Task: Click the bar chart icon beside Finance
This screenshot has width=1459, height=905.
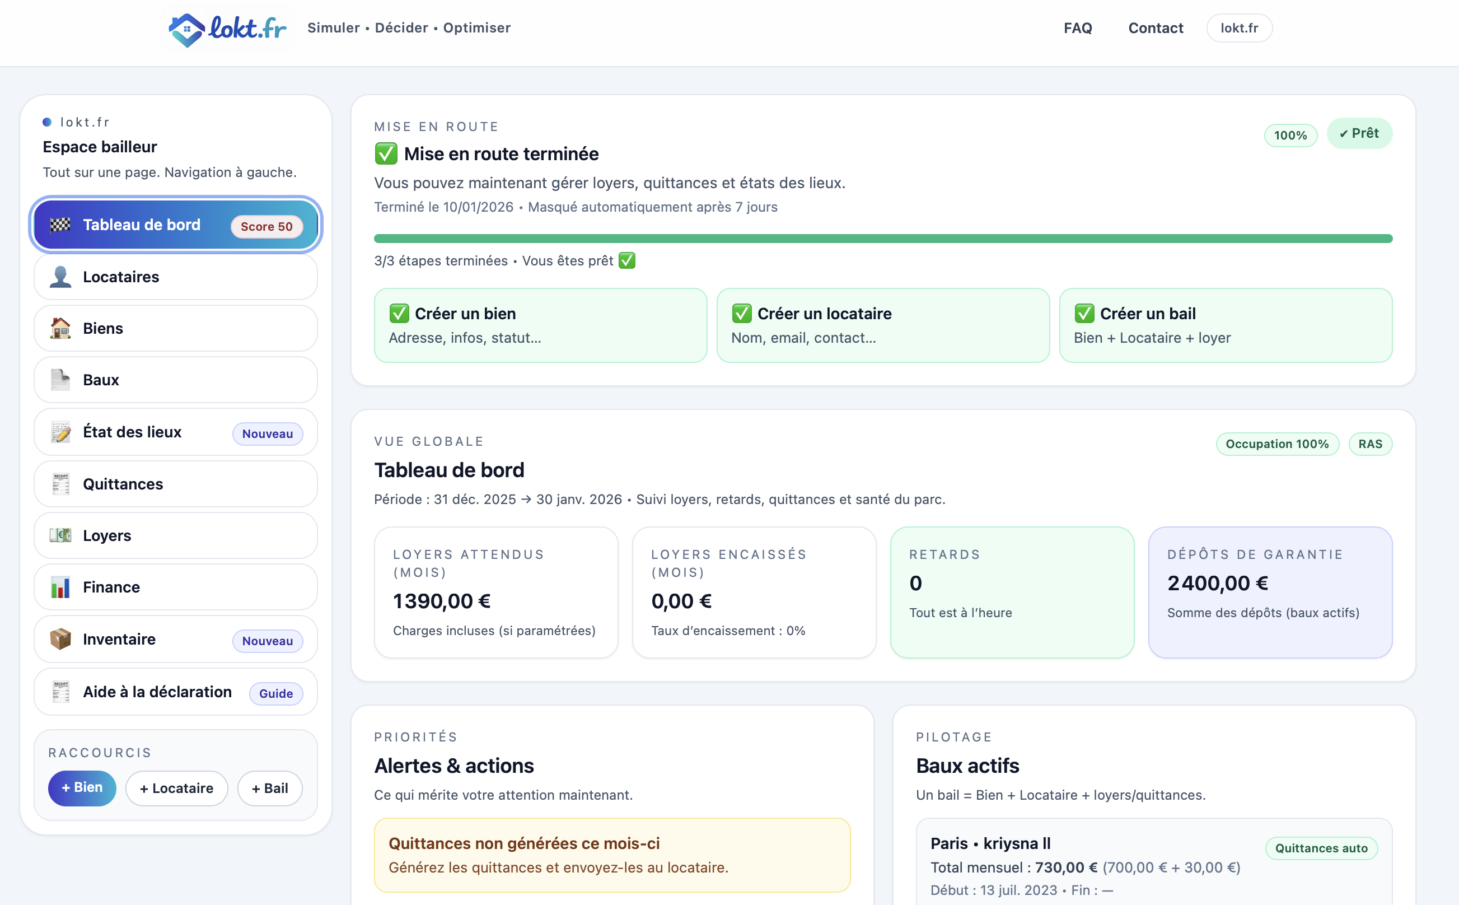Action: point(60,587)
